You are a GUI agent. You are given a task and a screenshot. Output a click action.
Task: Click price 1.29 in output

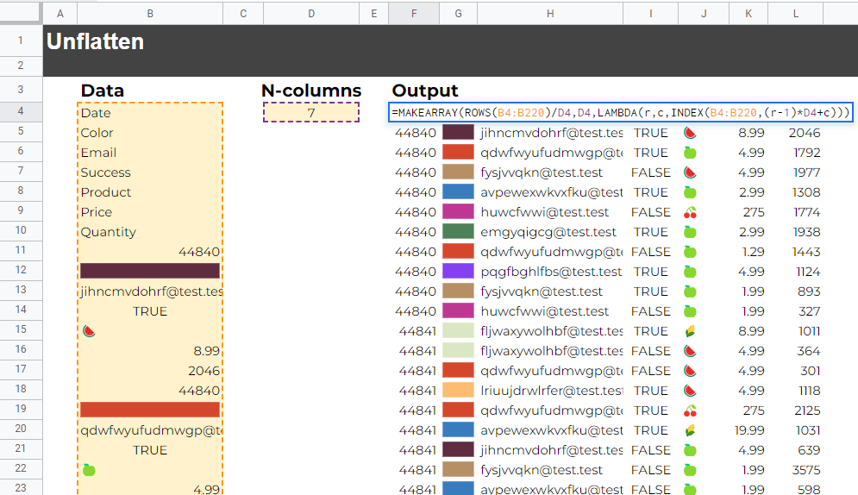[753, 252]
